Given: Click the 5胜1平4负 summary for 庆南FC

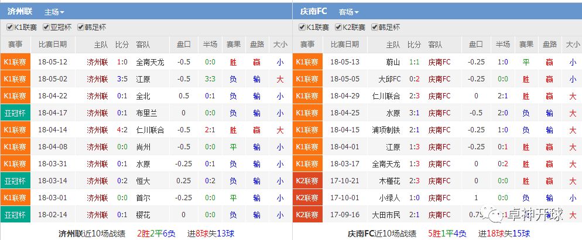Looking at the screenshot, I should (x=447, y=234).
